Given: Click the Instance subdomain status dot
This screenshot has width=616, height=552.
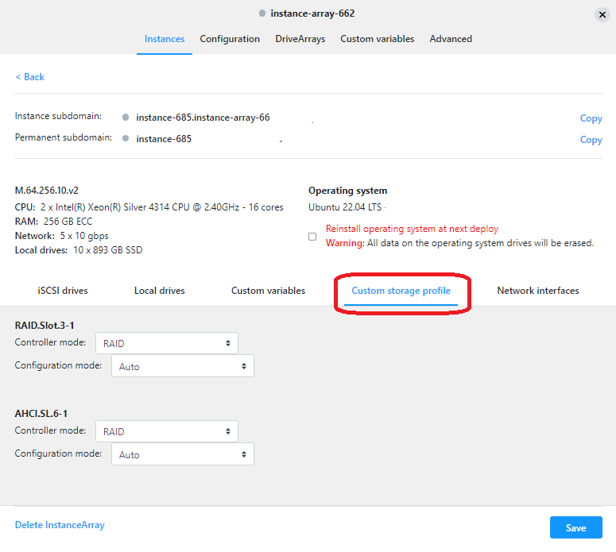Looking at the screenshot, I should click(126, 118).
